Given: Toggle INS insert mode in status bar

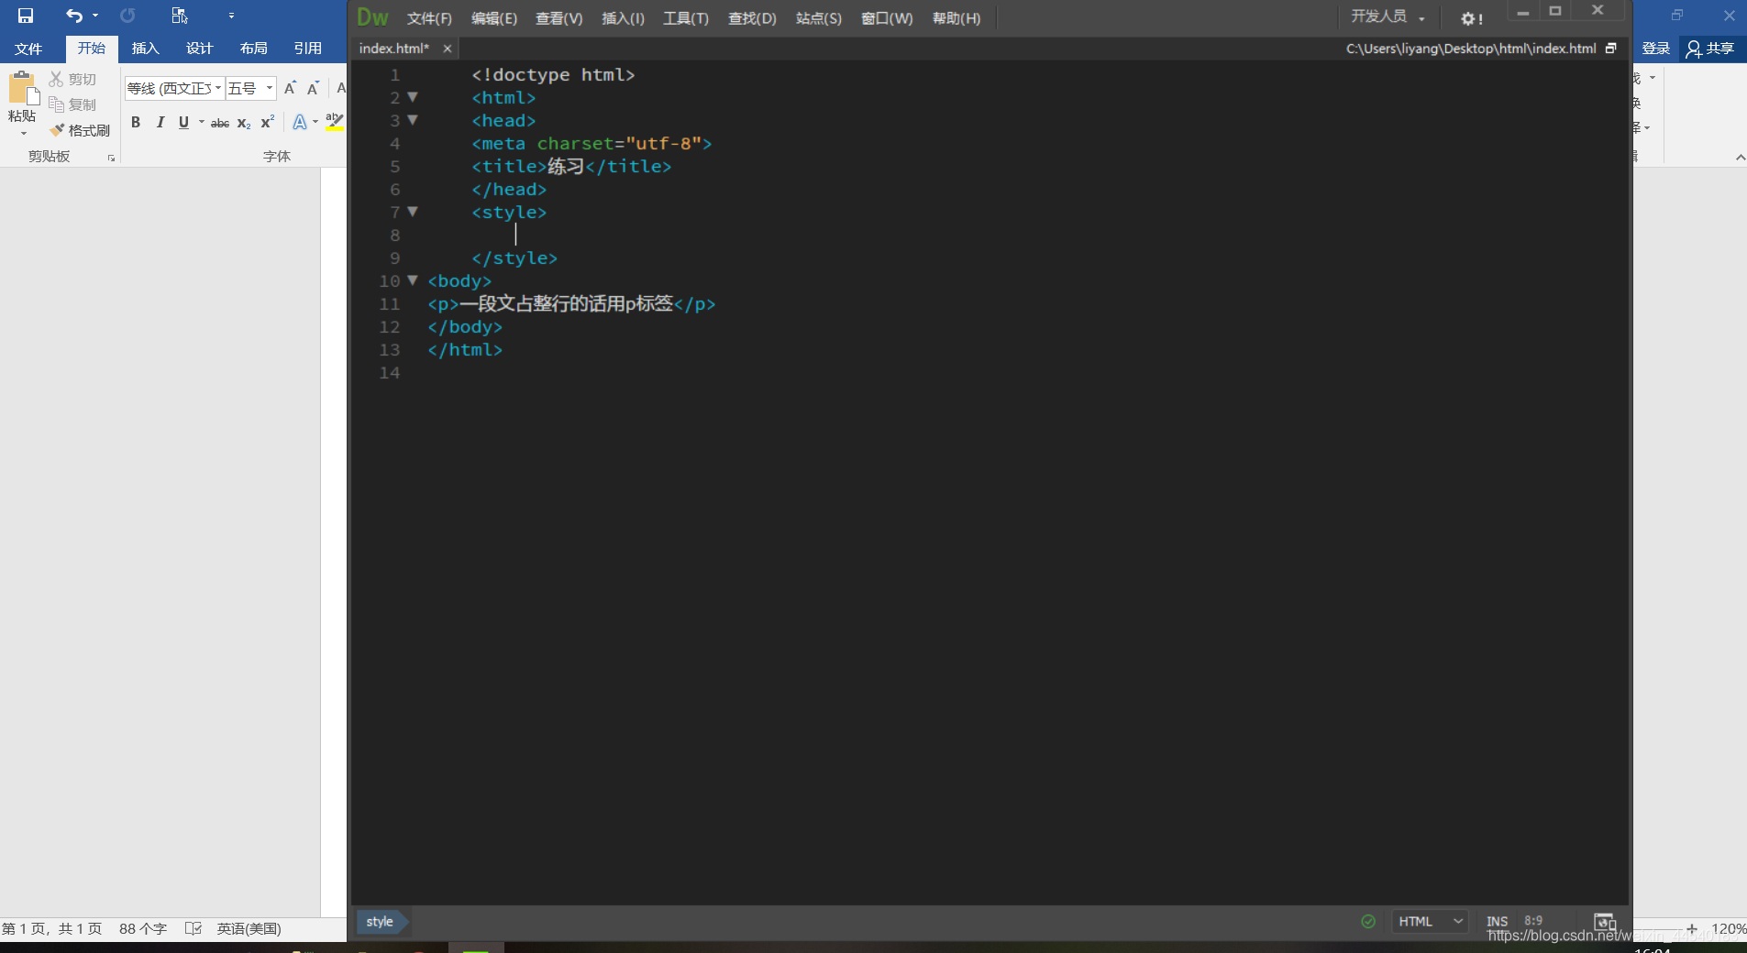Looking at the screenshot, I should tap(1497, 922).
